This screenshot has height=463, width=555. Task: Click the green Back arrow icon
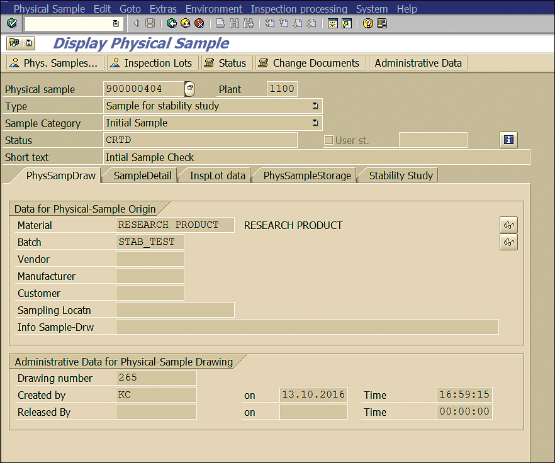click(172, 24)
